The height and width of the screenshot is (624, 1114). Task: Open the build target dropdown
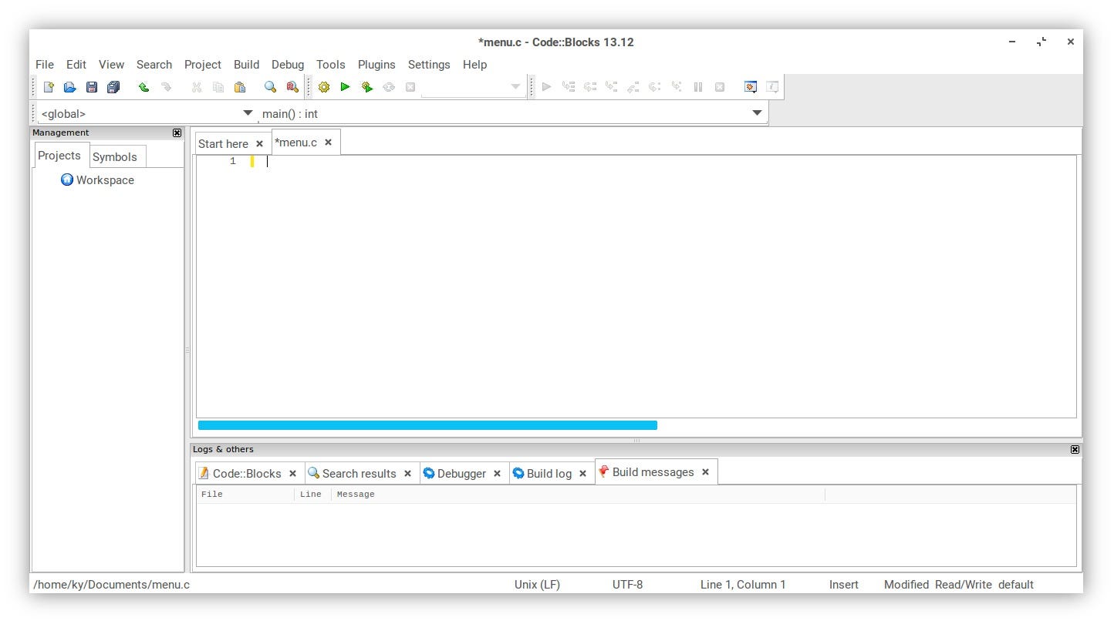coord(516,87)
